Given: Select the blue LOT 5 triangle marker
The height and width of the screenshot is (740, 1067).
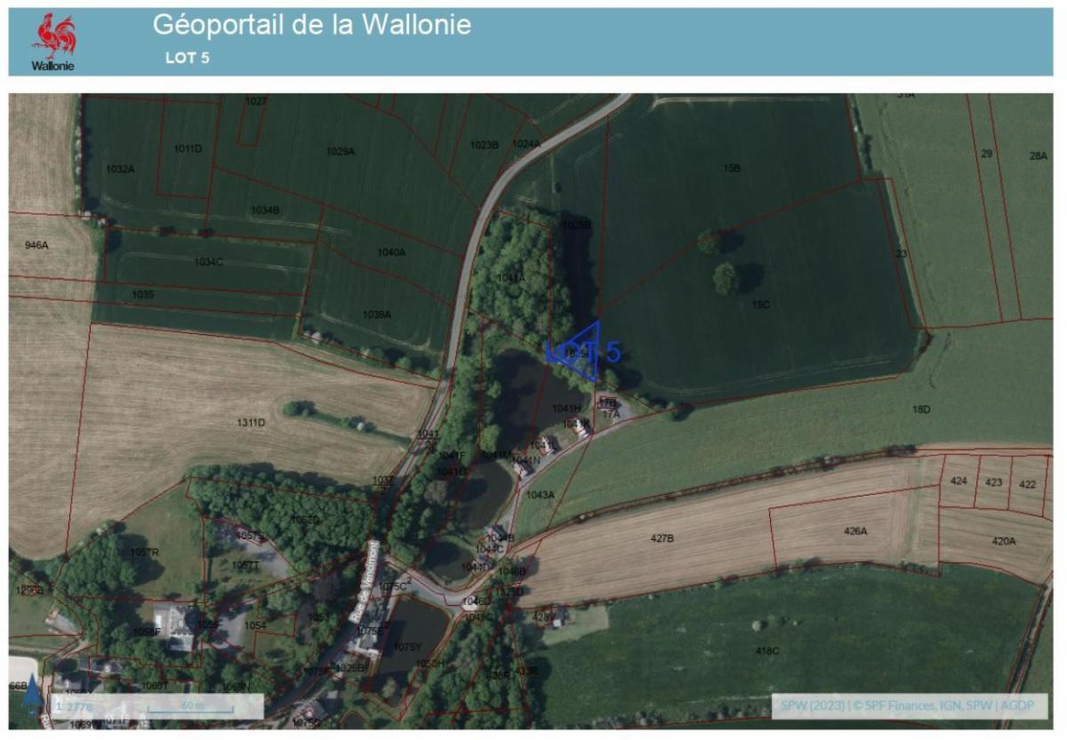Looking at the screenshot, I should (582, 352).
